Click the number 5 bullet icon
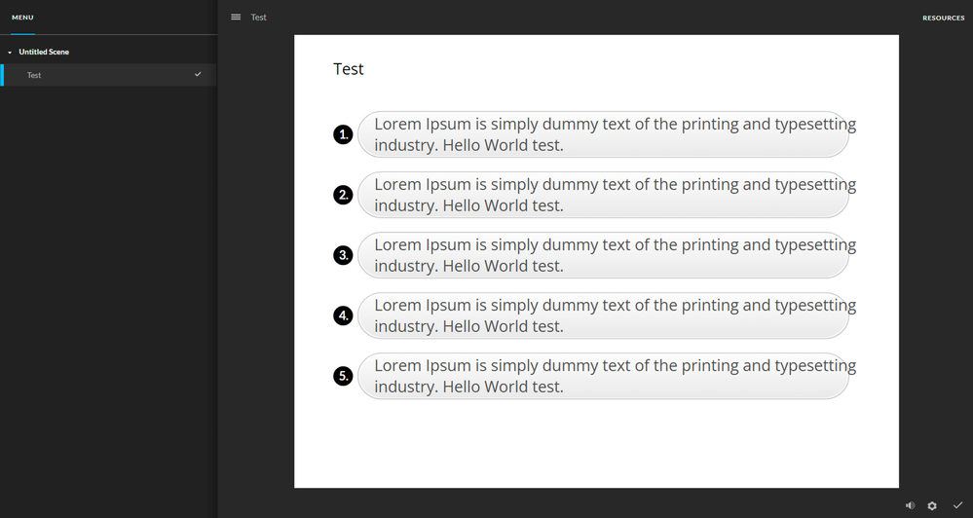This screenshot has width=973, height=518. pos(343,376)
